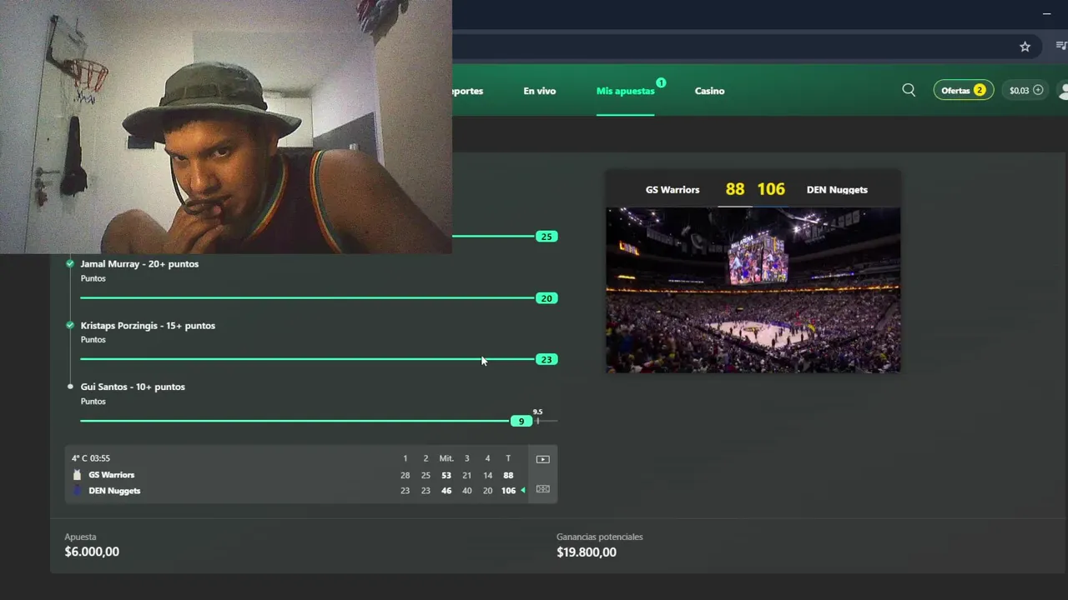The height and width of the screenshot is (600, 1068).
Task: Click the green possession arrow next to 106
Action: click(x=523, y=491)
